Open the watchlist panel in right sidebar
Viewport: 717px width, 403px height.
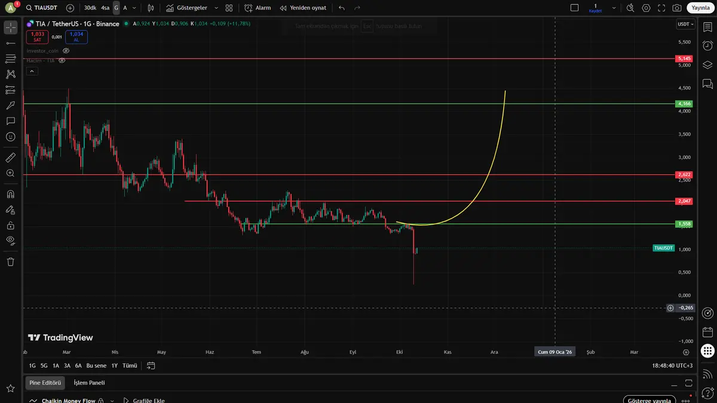pos(707,27)
